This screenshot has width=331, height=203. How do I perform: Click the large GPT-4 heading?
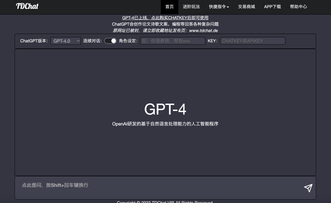coord(165,109)
